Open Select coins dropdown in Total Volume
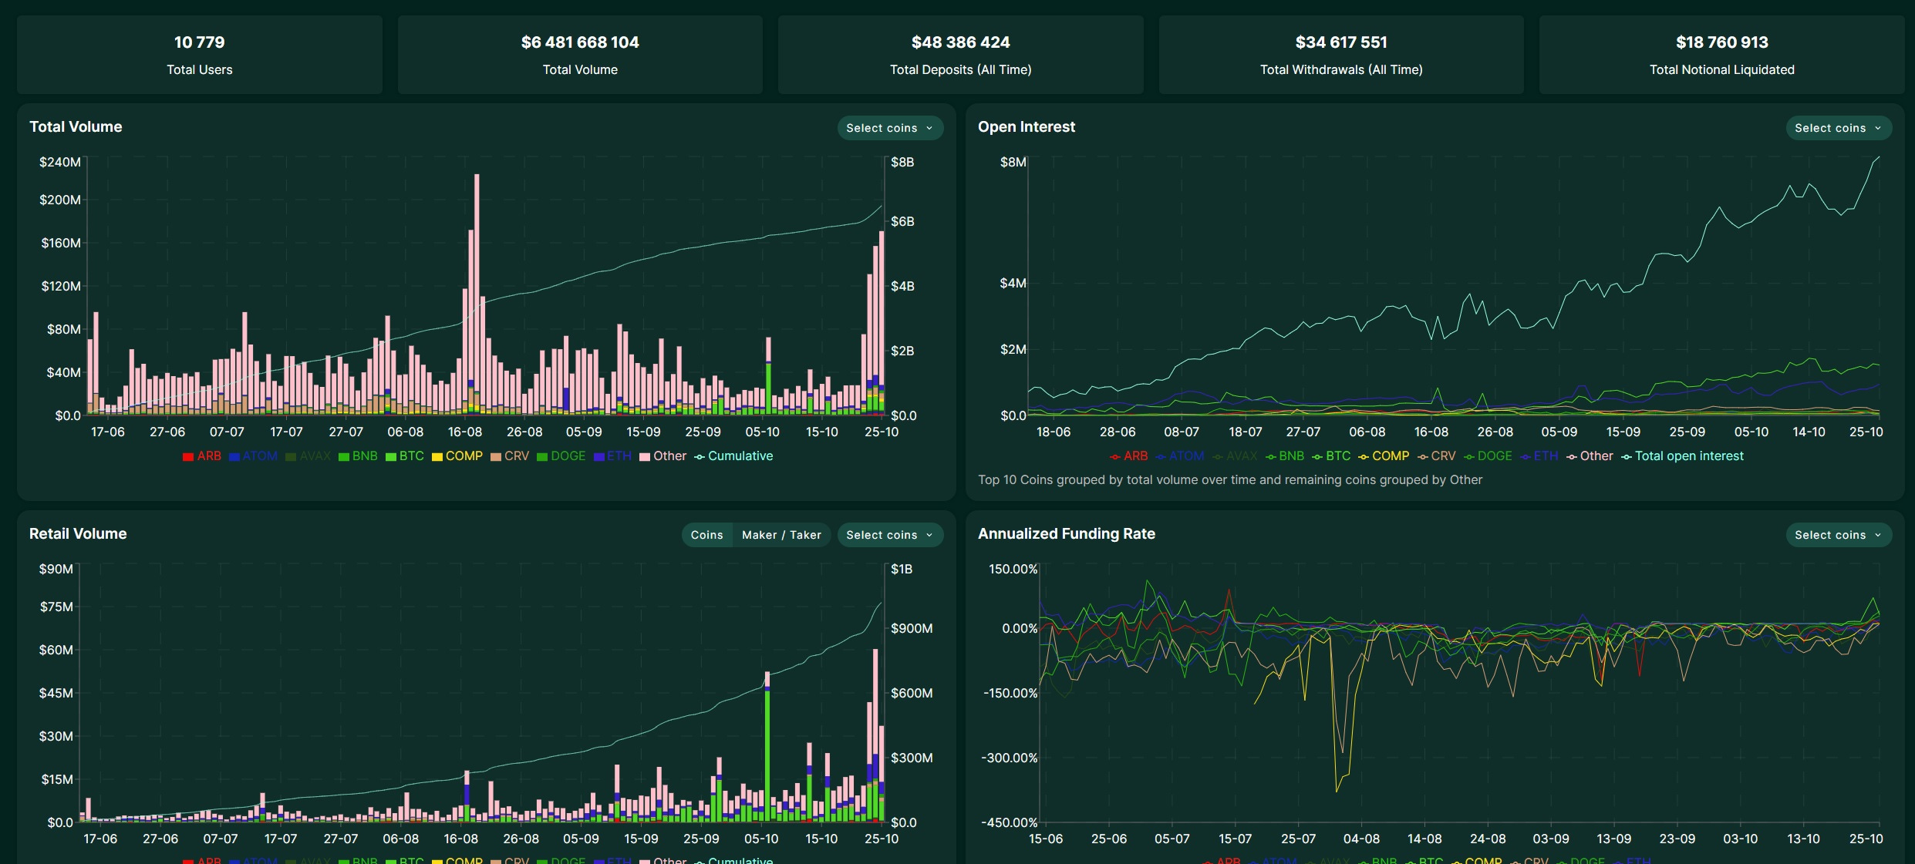Viewport: 1915px width, 864px height. coord(890,128)
